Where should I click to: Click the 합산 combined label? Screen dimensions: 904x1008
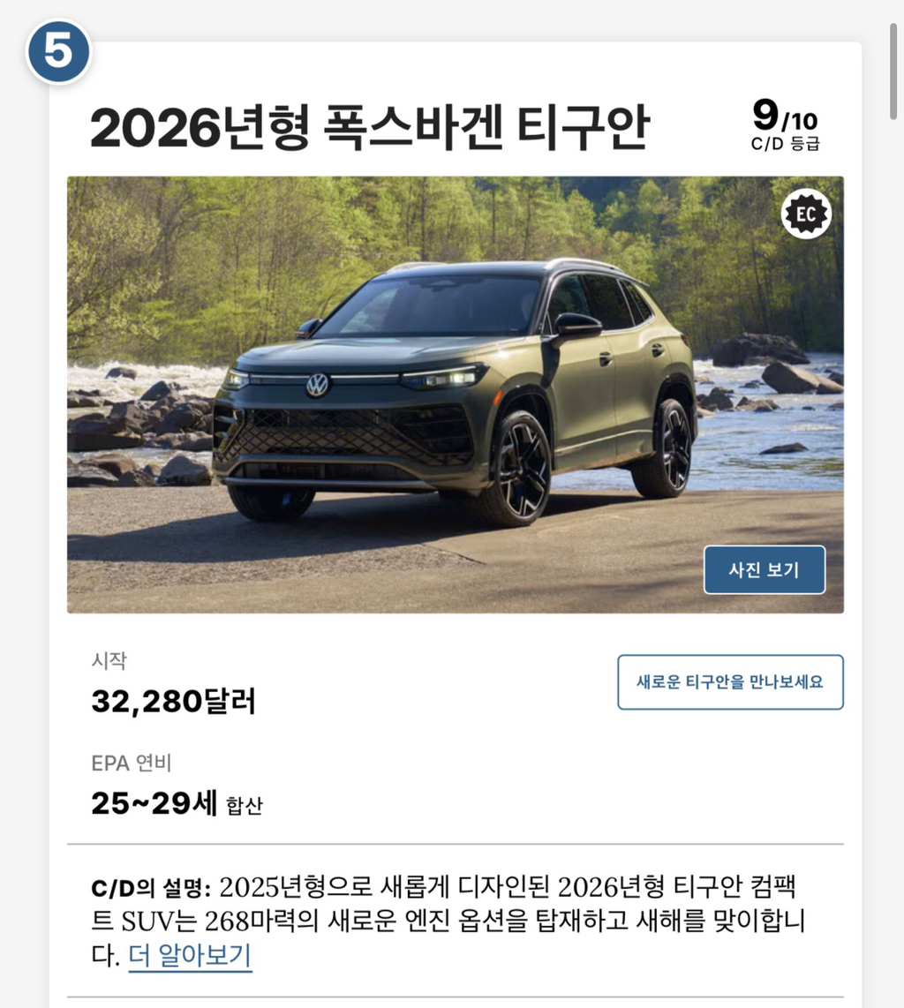pyautogui.click(x=245, y=806)
